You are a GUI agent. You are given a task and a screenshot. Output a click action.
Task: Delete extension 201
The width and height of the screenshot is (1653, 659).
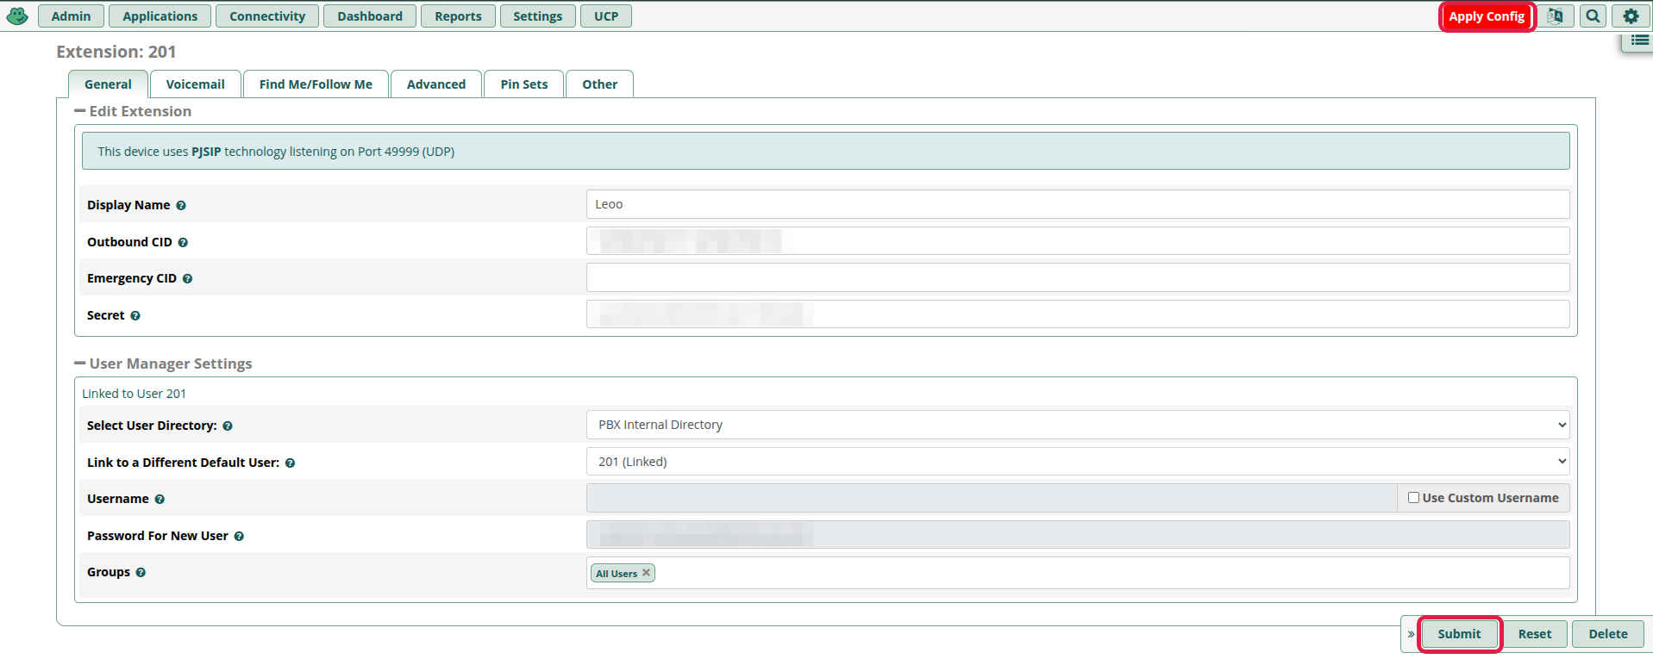point(1608,634)
